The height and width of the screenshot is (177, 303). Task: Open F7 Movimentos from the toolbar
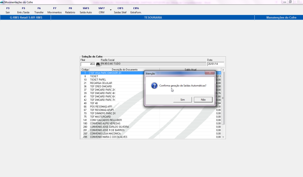[x=54, y=10]
